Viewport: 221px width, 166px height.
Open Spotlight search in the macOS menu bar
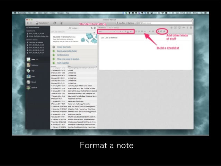202,13
